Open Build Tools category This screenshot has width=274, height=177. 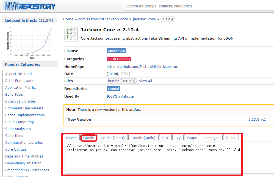coord(14,94)
